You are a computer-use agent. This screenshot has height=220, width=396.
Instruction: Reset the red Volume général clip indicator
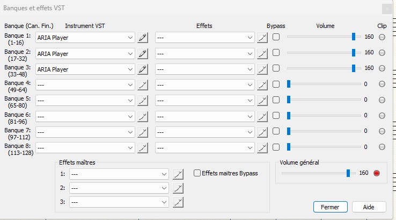pyautogui.click(x=377, y=173)
